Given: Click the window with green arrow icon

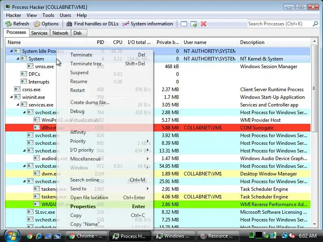Looking at the screenshot, I should click(194, 24).
